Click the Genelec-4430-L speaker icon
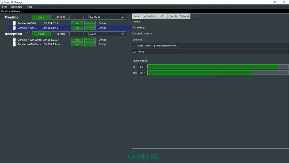This screenshot has height=163, width=289. (14, 28)
